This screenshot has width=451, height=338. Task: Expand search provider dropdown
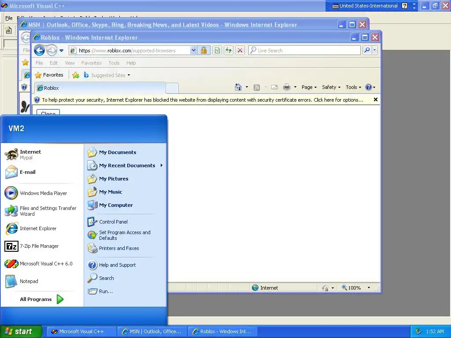pyautogui.click(x=374, y=50)
